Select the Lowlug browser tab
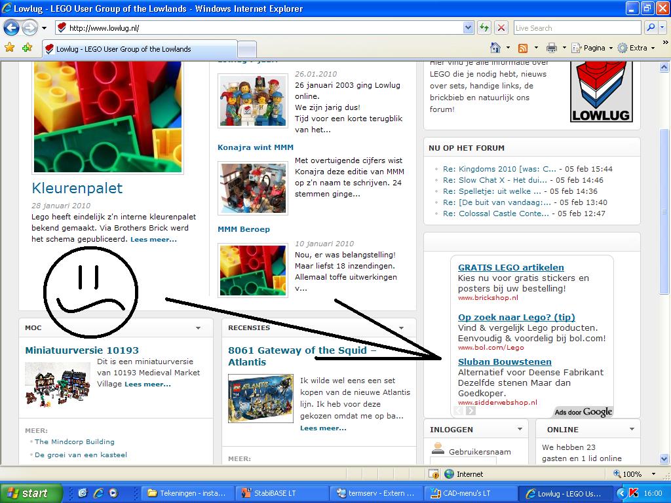This screenshot has width=671, height=503. [140, 48]
